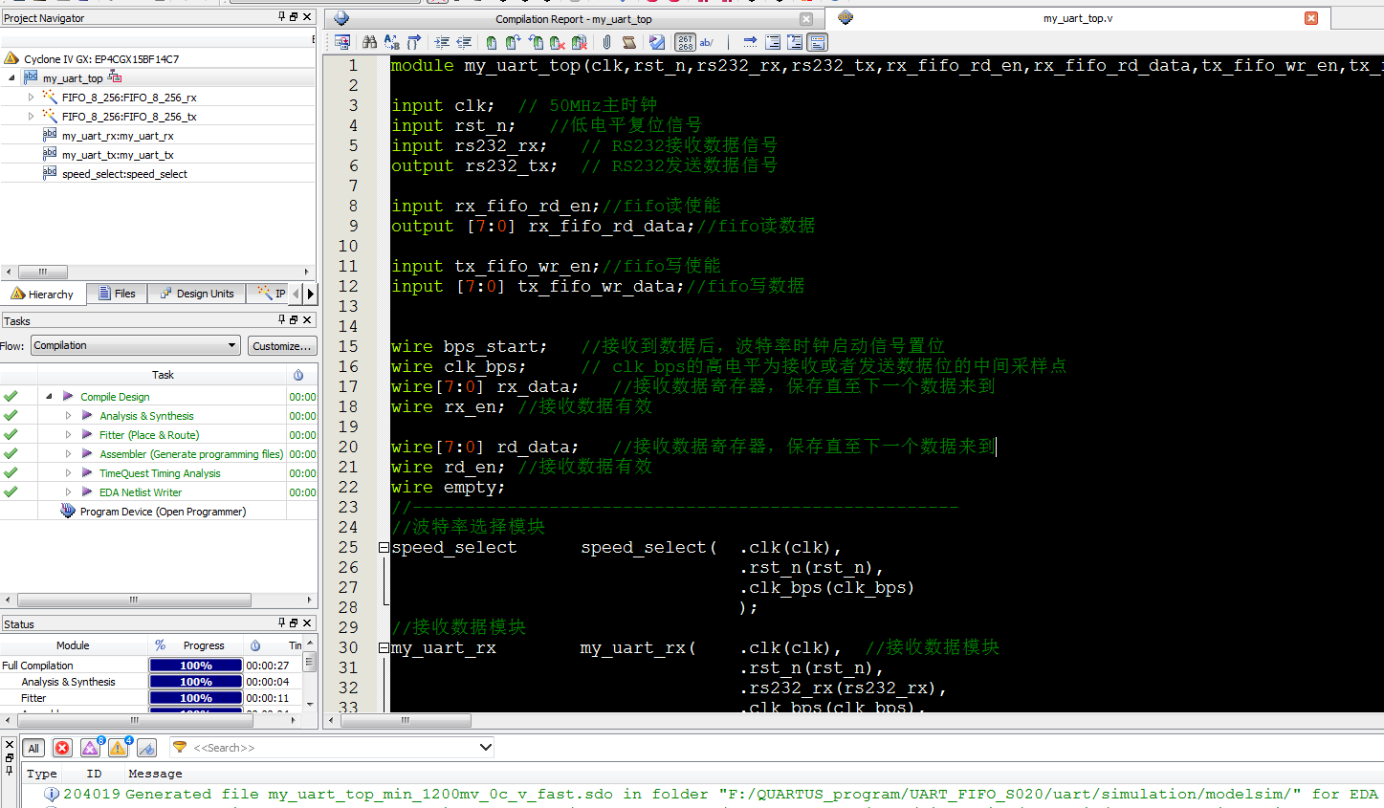
Task: Collapse the Compile Design task
Action: coord(49,396)
